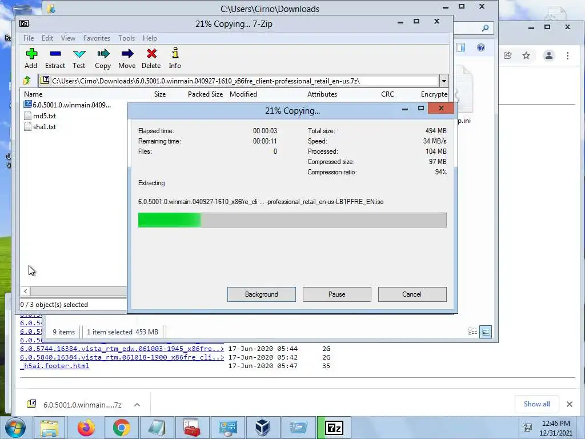Click the green extraction progress bar
Screen dimensions: 585x439
pyautogui.click(x=292, y=220)
